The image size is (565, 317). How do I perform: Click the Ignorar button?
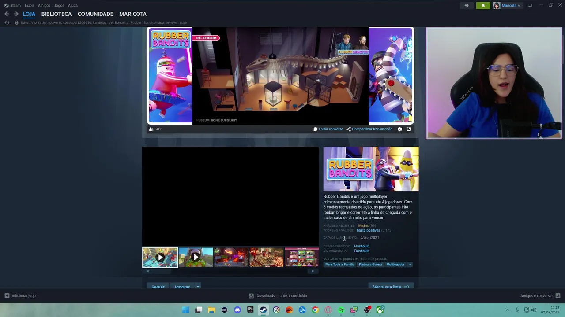tap(182, 287)
